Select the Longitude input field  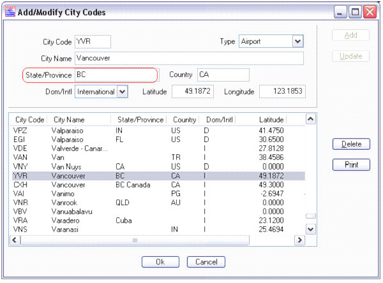pyautogui.click(x=282, y=92)
